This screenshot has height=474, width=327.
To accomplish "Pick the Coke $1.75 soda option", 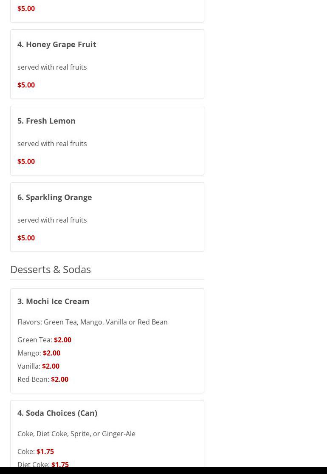I will click(45, 451).
